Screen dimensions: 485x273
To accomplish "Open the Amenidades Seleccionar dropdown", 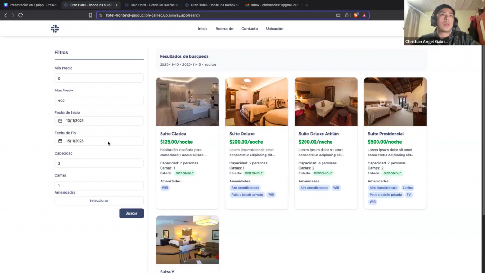I will [99, 201].
